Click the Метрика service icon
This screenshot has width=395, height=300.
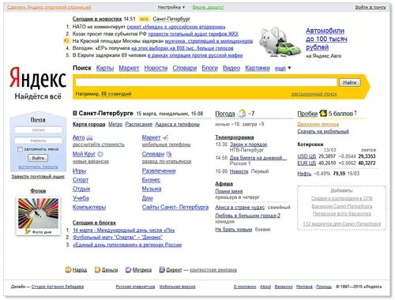pyautogui.click(x=128, y=270)
